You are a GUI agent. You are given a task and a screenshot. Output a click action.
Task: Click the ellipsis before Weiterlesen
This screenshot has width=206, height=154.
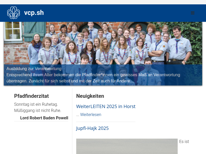pyautogui.click(x=78, y=115)
